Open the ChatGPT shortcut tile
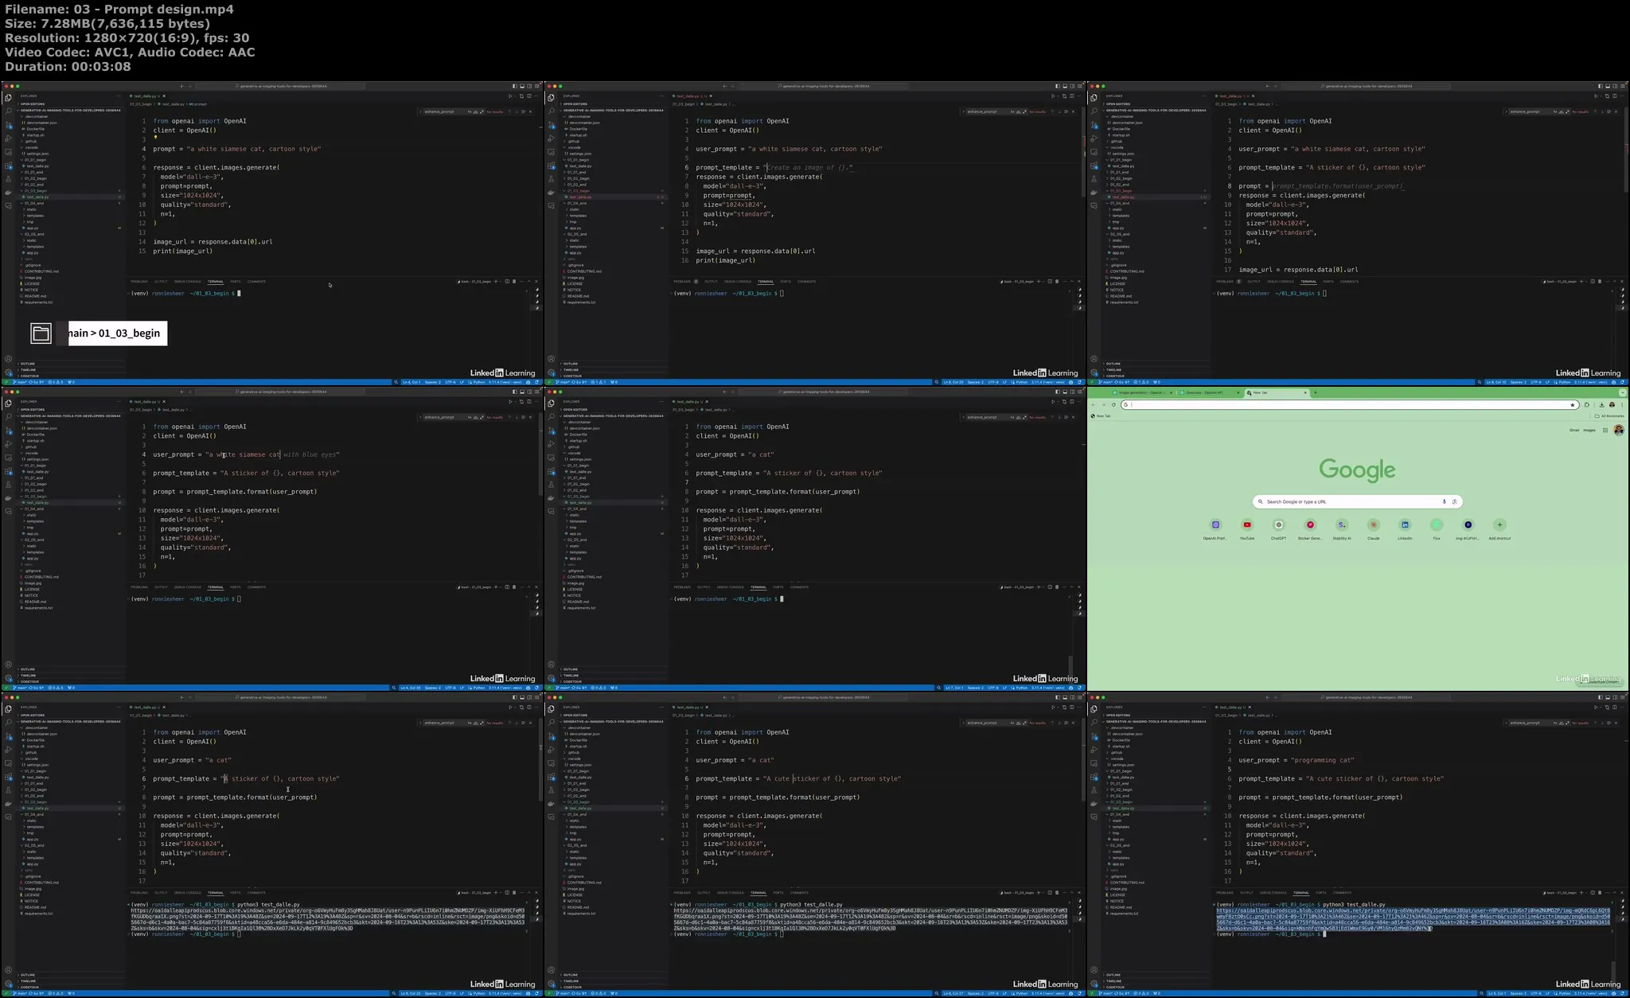This screenshot has height=998, width=1630. tap(1278, 525)
